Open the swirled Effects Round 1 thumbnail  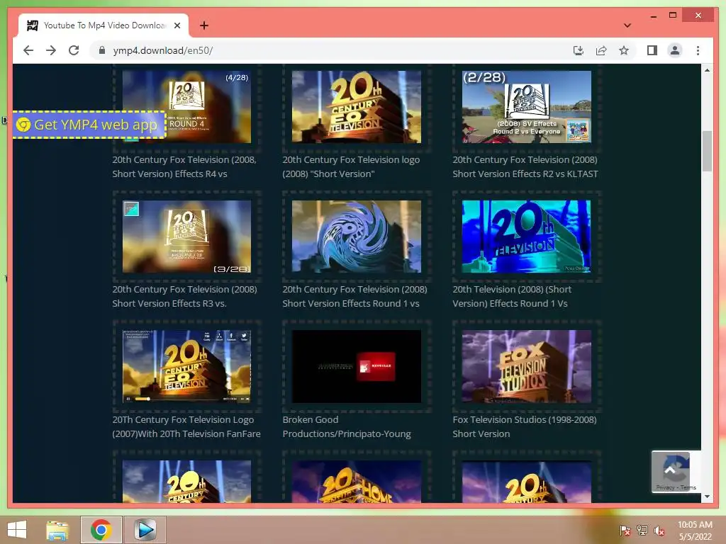coord(357,237)
